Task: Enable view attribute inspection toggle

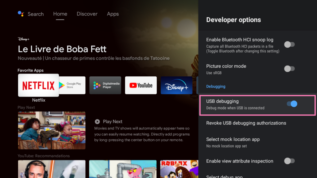Action: coord(289,161)
